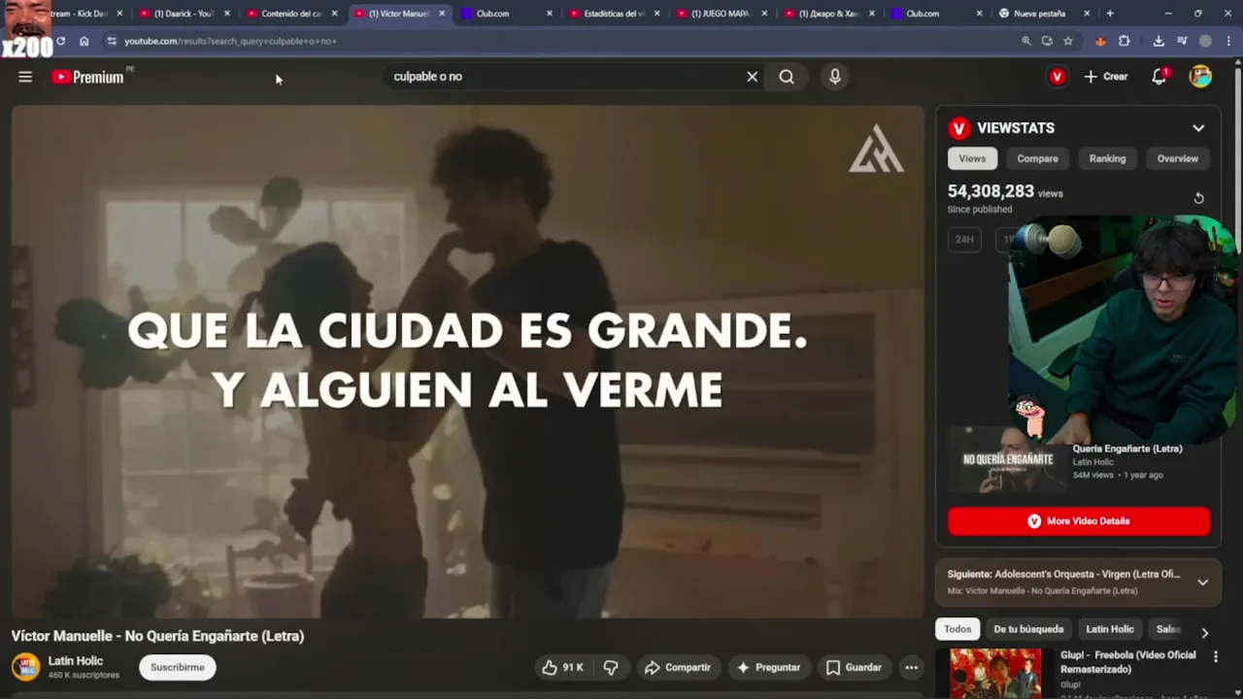The image size is (1243, 699).
Task: Ask about the video with Preguntar
Action: pyautogui.click(x=768, y=667)
